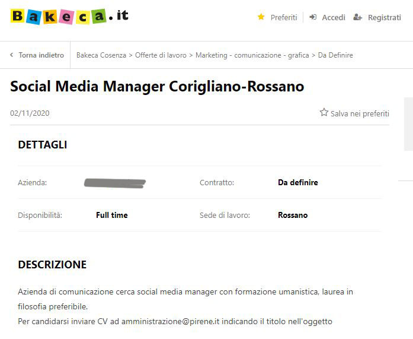
Task: Click the Registrati user-plus icon
Action: [357, 17]
